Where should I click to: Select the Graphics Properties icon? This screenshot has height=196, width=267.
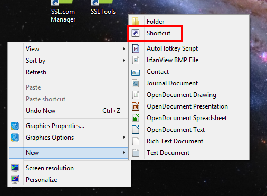(15, 126)
